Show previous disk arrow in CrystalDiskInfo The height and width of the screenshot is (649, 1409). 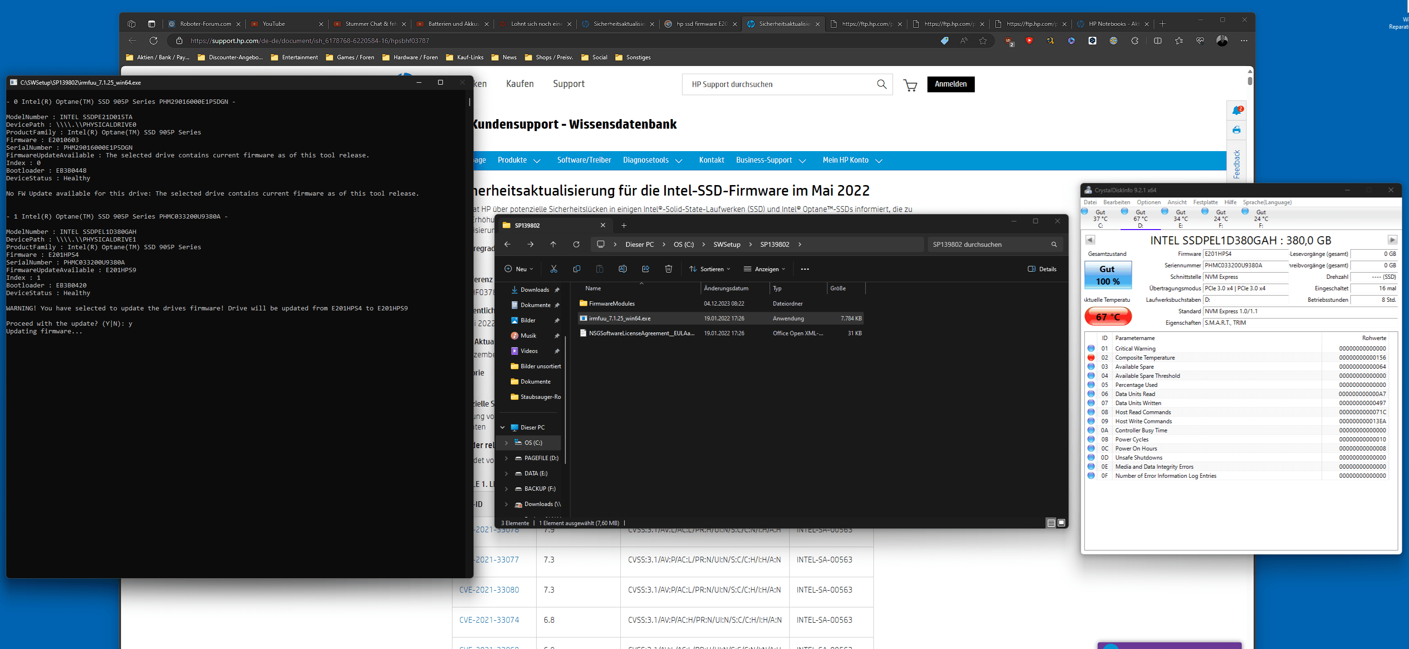1090,240
